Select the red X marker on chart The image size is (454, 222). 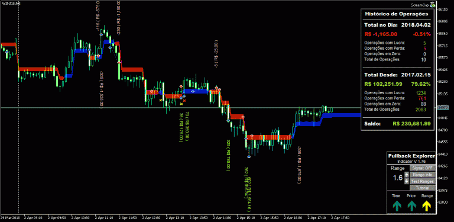click(x=184, y=100)
